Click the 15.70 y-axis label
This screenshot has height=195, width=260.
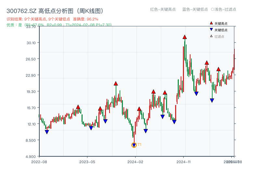31,108
